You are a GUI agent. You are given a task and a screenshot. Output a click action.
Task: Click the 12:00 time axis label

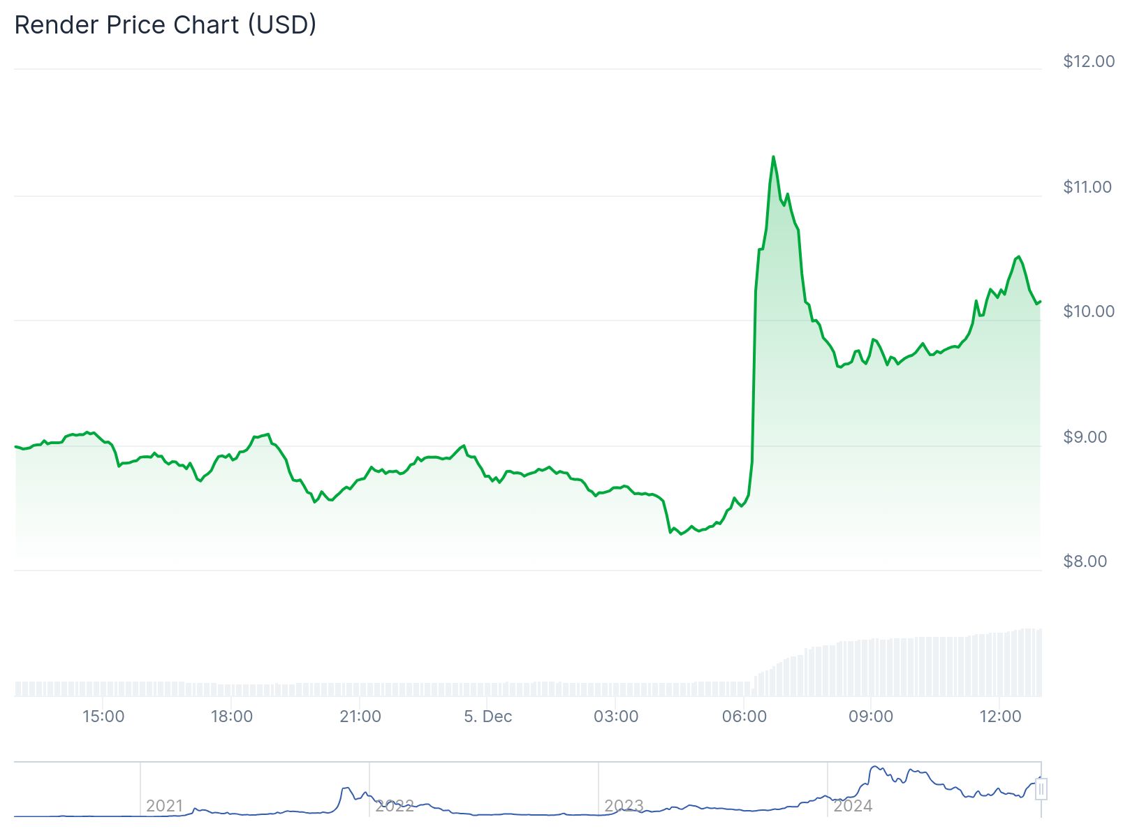pyautogui.click(x=1000, y=716)
